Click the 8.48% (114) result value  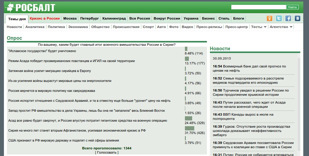coord(194,53)
